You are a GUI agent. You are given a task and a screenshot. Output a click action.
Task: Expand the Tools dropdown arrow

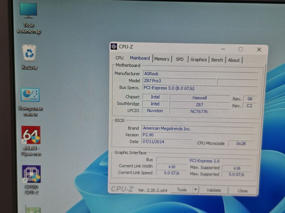point(195,190)
